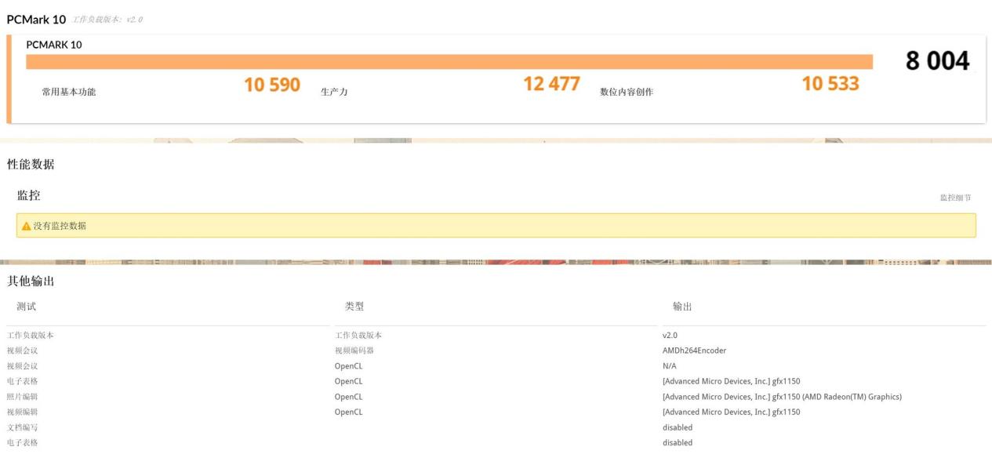Viewport: 992px width, 454px height.
Task: Click the PCMARK 10 card title
Action: 54,45
